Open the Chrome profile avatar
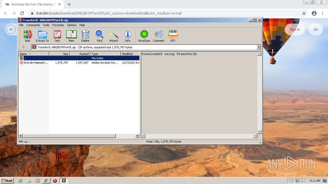The height and width of the screenshot is (184, 328). tap(314, 13)
